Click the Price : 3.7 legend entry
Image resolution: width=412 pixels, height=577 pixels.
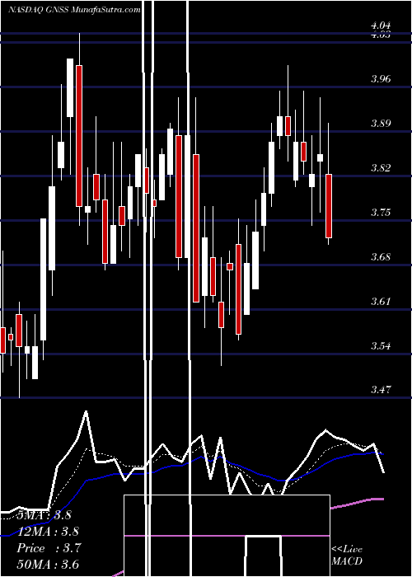[x=49, y=548]
